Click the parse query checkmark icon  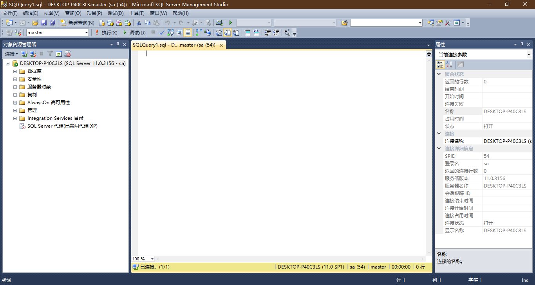[x=162, y=32]
